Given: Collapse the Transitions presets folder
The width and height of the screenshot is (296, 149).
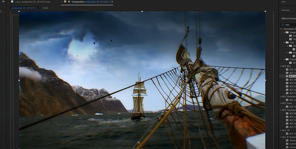Looking at the screenshot, I should pos(284,60).
